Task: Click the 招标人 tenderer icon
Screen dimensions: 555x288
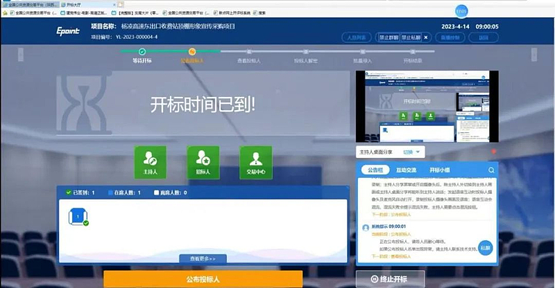Action: (x=203, y=162)
